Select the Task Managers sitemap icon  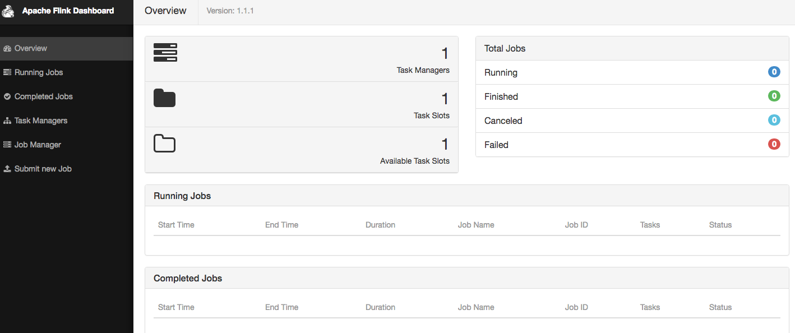click(8, 121)
